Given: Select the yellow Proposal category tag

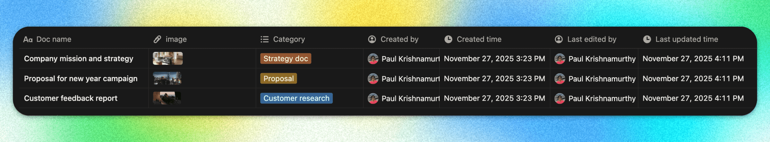Looking at the screenshot, I should tap(278, 79).
